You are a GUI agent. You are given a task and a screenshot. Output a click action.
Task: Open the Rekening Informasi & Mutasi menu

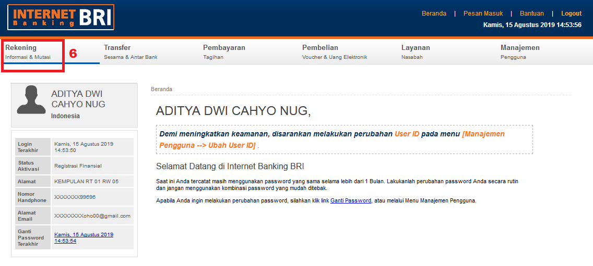click(28, 52)
